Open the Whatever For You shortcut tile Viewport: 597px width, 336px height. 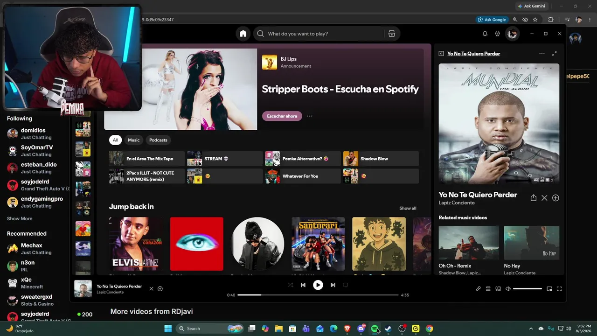[303, 176]
